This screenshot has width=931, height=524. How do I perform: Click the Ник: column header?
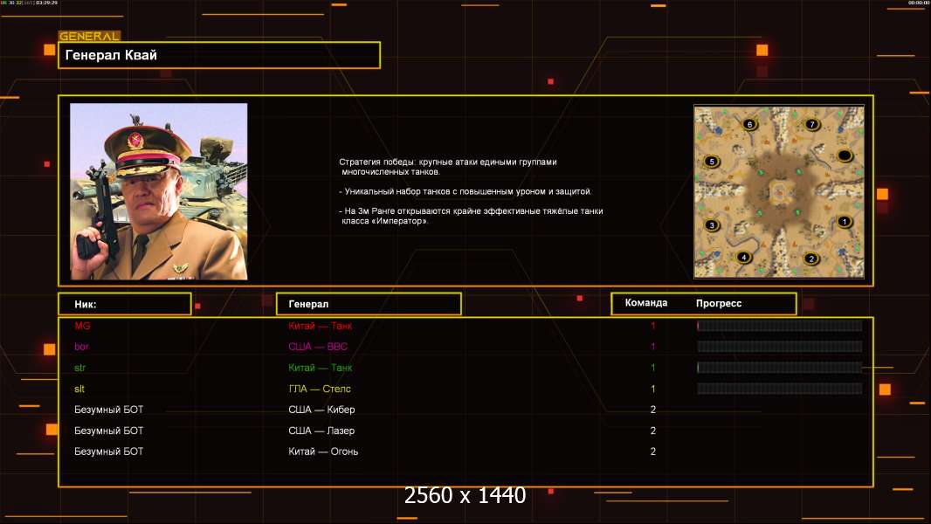pos(124,304)
